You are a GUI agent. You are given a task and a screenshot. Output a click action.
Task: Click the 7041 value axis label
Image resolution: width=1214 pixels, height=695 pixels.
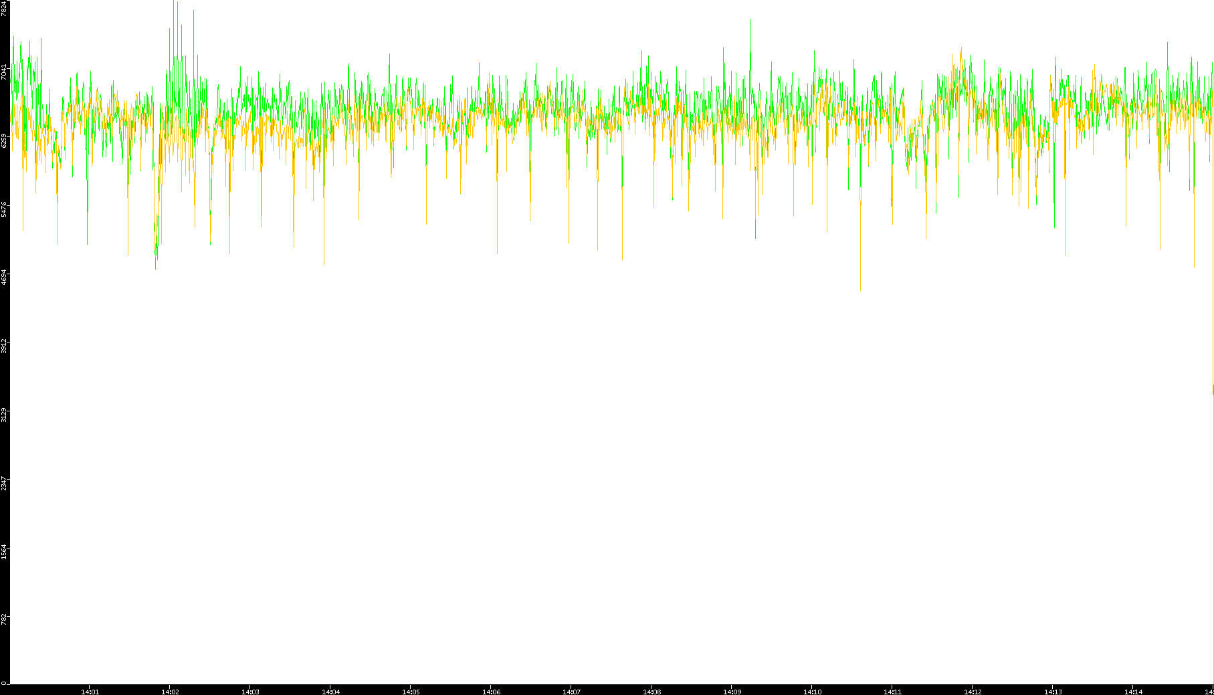coord(5,72)
